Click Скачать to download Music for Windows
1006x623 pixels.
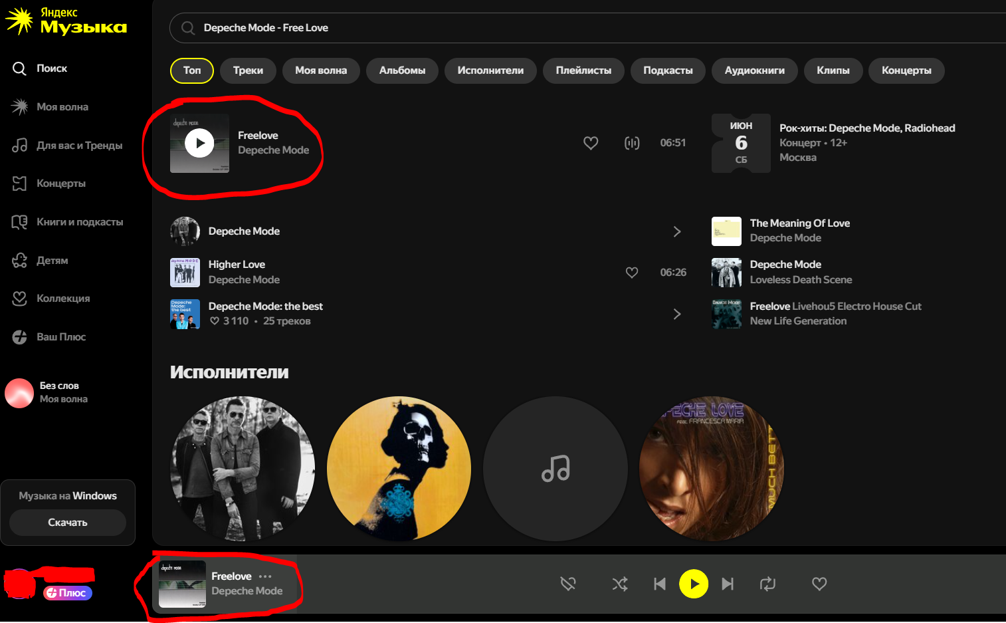pyautogui.click(x=68, y=523)
